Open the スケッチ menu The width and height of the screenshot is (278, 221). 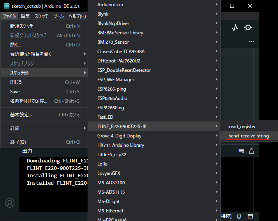point(41,16)
